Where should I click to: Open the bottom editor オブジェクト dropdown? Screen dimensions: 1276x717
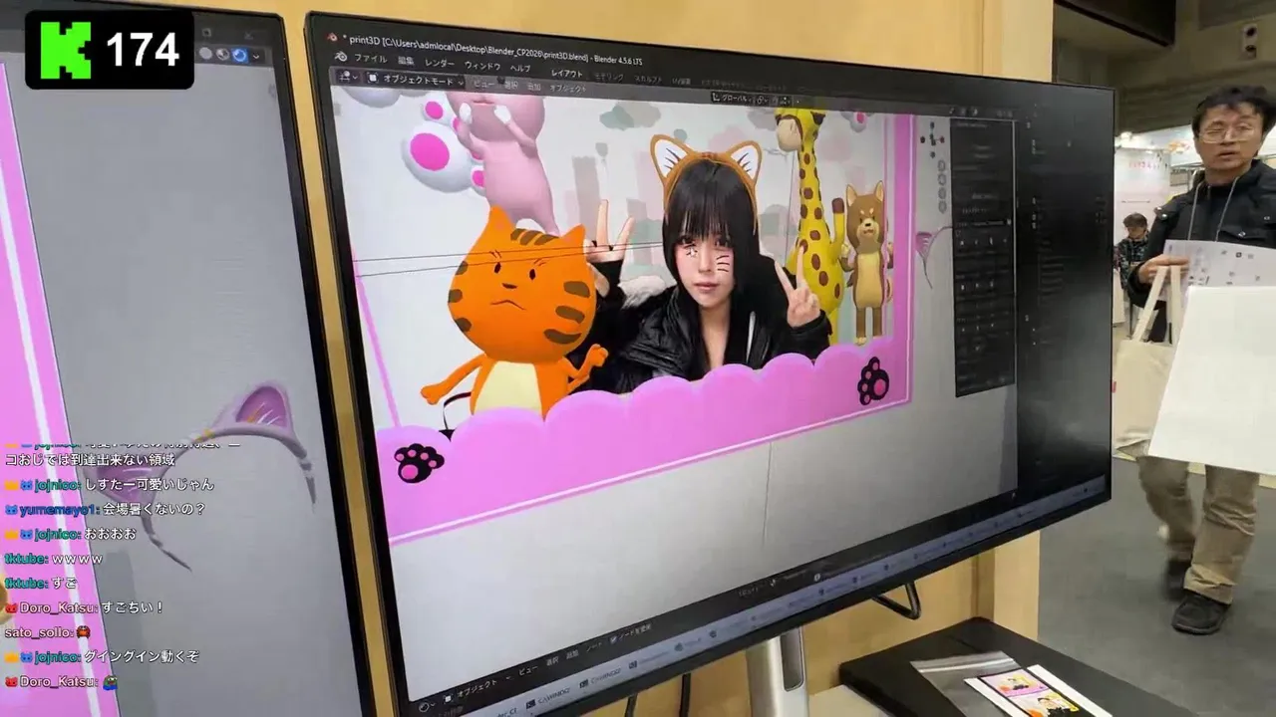pos(478,689)
